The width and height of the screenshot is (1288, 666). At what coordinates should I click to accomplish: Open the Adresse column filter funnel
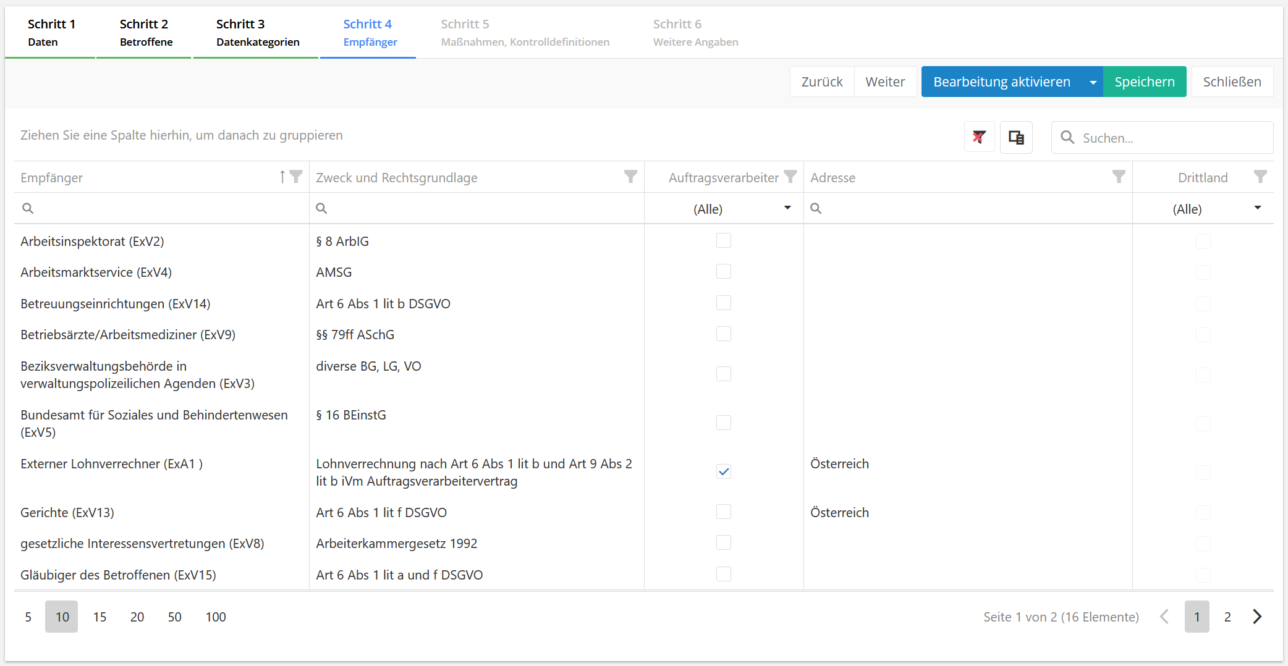[1119, 177]
